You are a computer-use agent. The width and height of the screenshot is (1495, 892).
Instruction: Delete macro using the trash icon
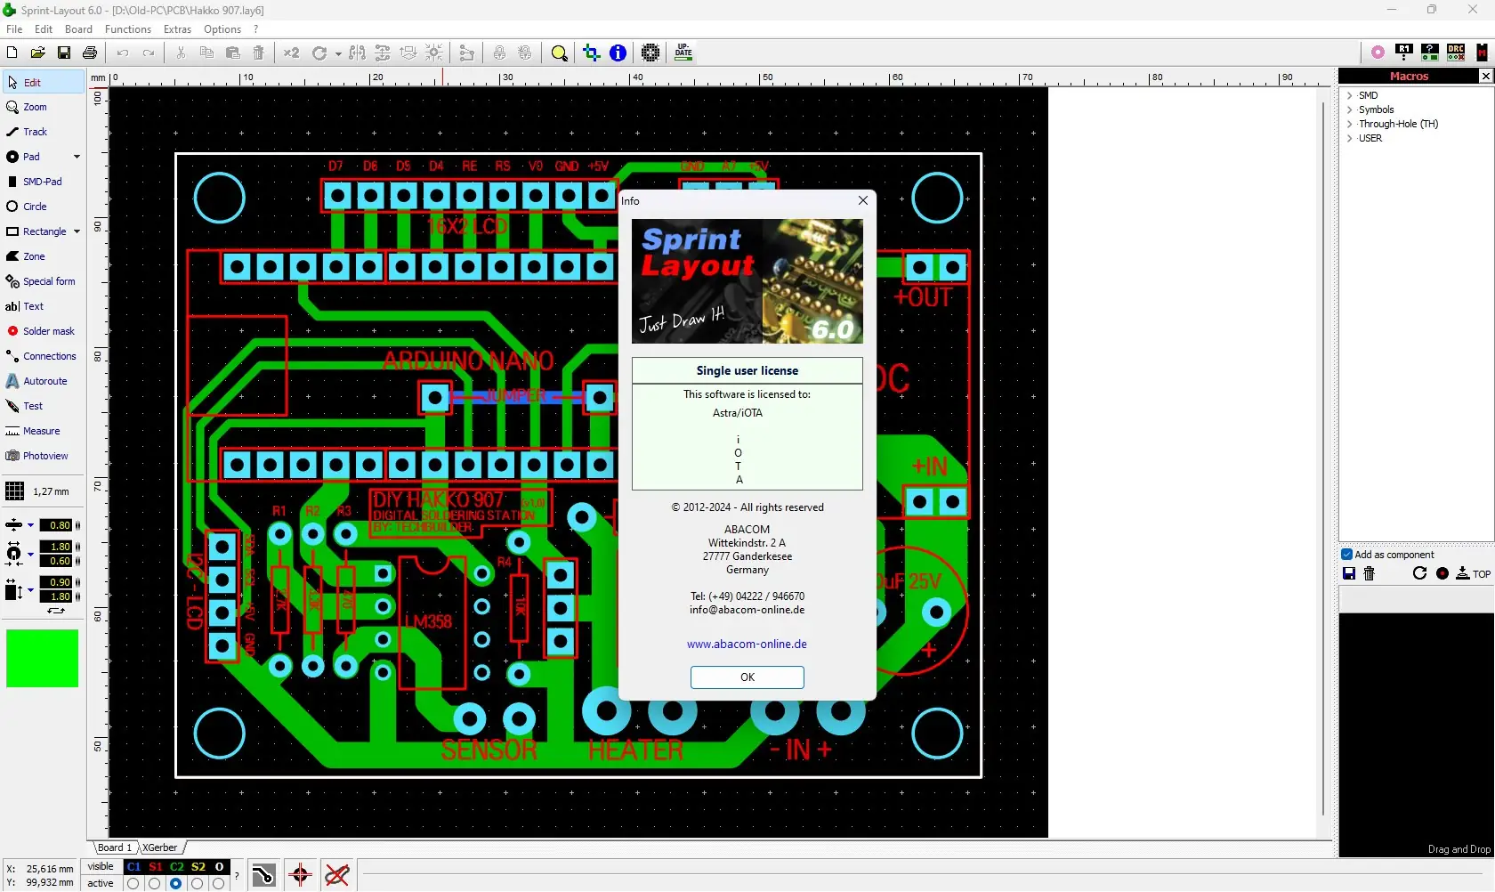1370,574
